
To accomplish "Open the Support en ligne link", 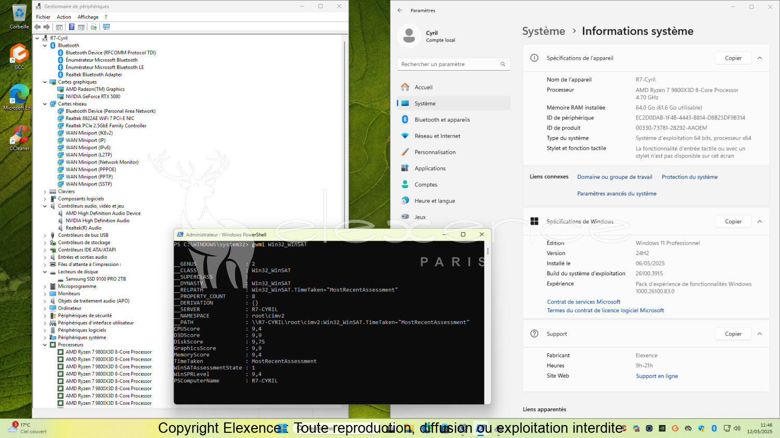I will pos(657,376).
